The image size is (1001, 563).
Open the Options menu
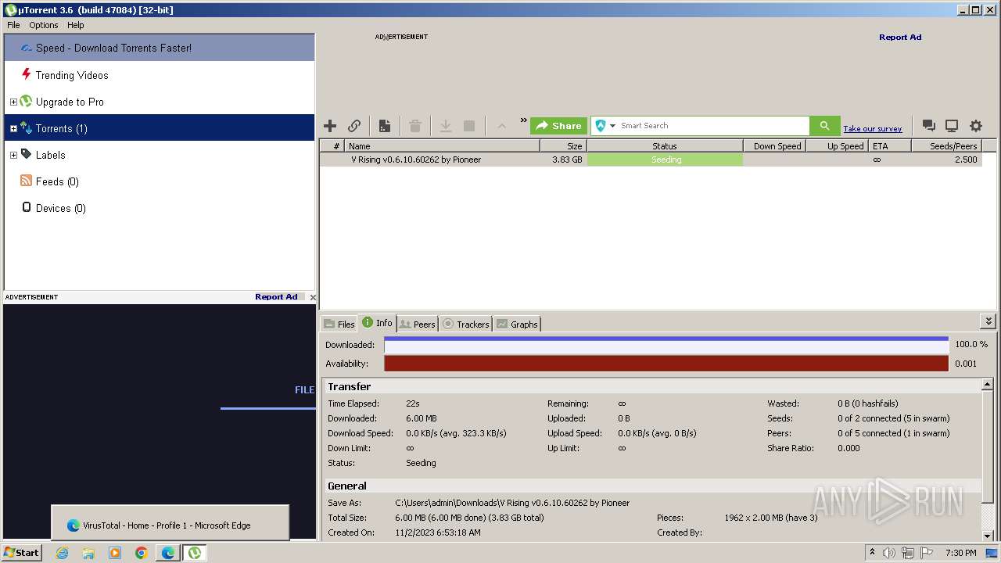tap(44, 25)
